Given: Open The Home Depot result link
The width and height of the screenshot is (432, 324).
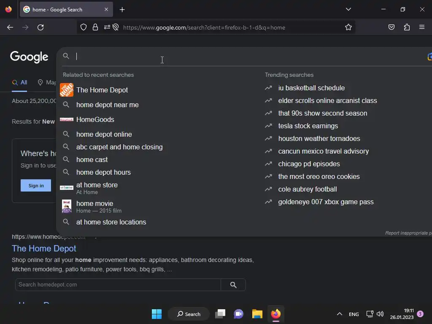Looking at the screenshot, I should (44, 248).
